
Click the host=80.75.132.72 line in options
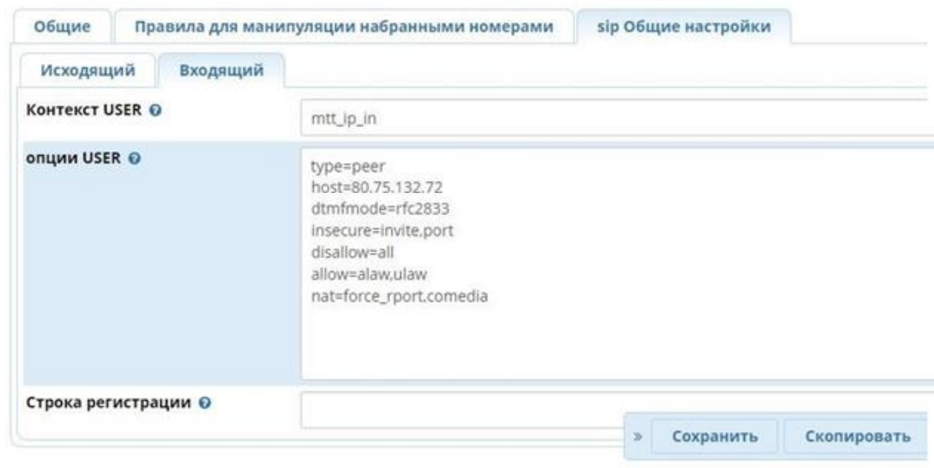(x=377, y=188)
